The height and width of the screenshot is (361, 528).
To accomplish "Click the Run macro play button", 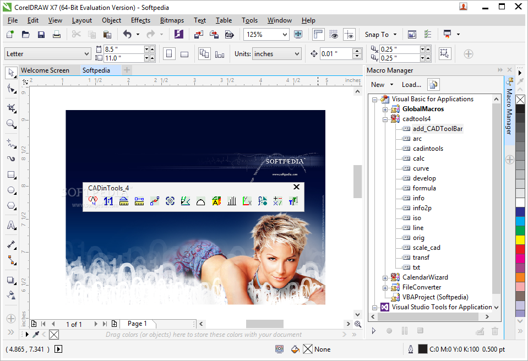I will (373, 331).
